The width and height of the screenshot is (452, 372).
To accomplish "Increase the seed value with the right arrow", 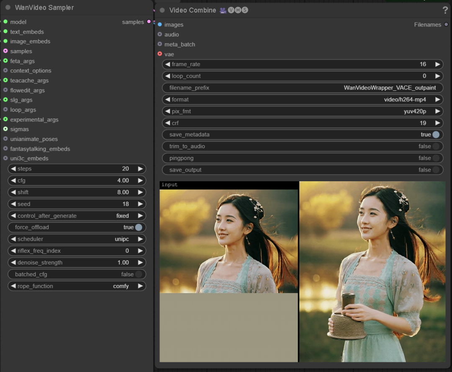I will coord(141,204).
